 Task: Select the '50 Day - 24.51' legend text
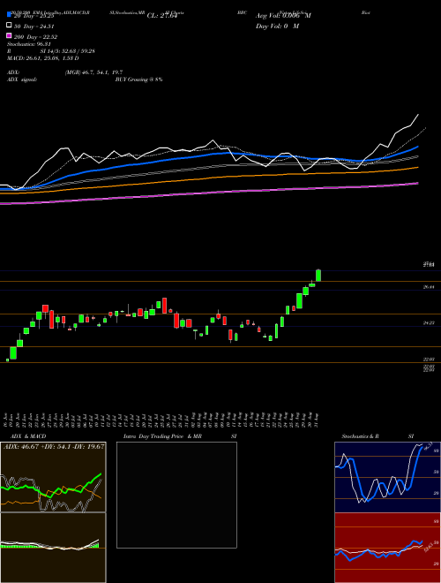pos(34,26)
